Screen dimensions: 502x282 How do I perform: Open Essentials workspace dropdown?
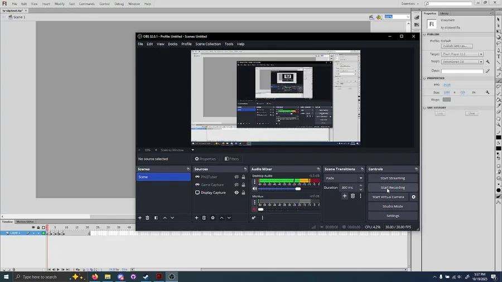click(x=410, y=4)
